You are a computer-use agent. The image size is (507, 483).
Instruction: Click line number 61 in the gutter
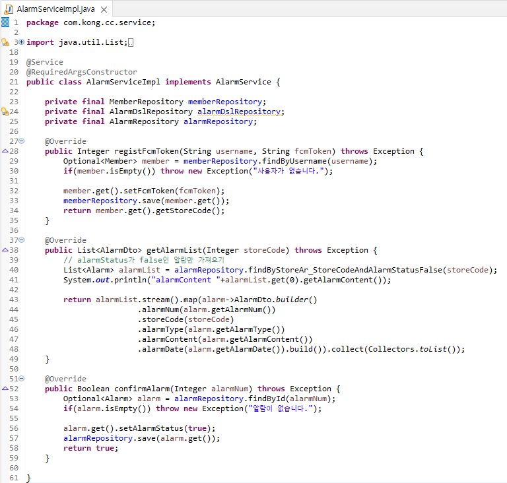14,478
